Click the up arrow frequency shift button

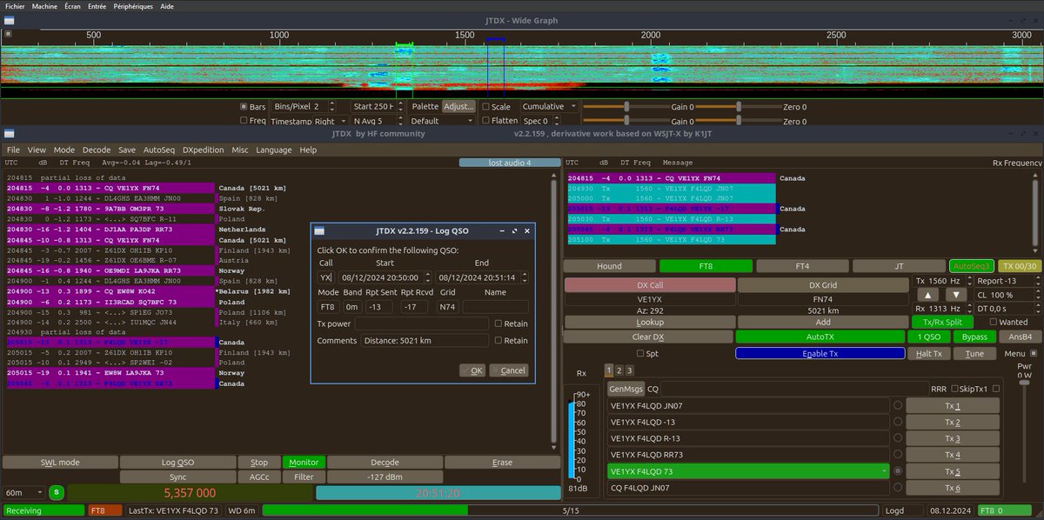pyautogui.click(x=930, y=295)
